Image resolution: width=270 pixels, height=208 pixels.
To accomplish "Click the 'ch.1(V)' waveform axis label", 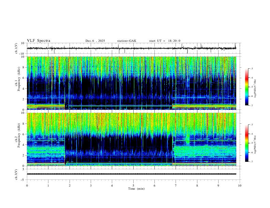I will click(x=16, y=48).
